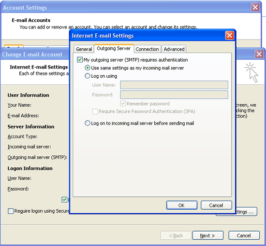Confirm settings with the OK button
The width and height of the screenshot is (266, 246).
pos(182,205)
